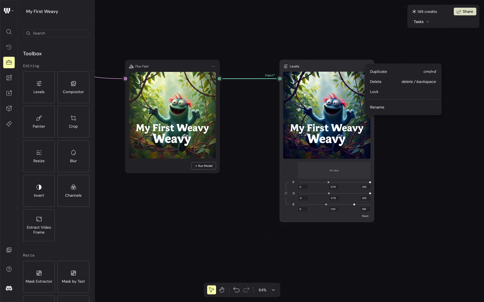Select the Toolbox briefcase sidebar icon
The width and height of the screenshot is (484, 302).
point(9,62)
